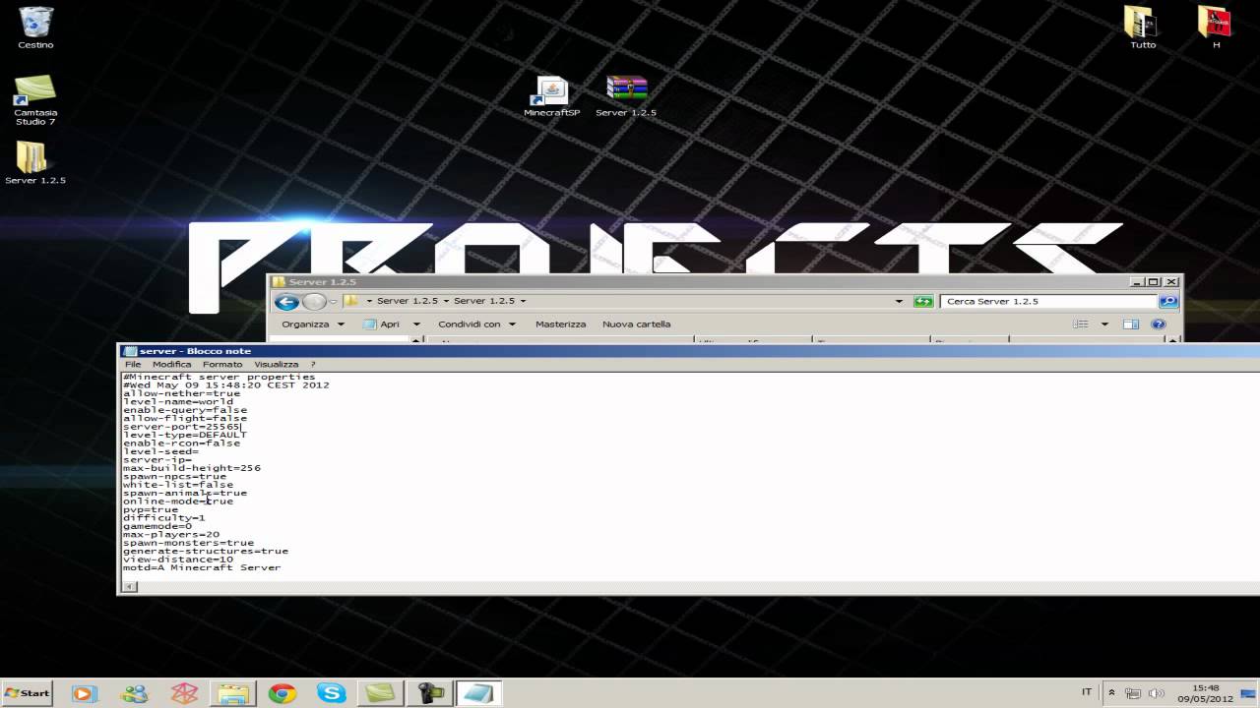Click the IT language indicator
Screen dimensions: 1260x708
pyautogui.click(x=1087, y=692)
